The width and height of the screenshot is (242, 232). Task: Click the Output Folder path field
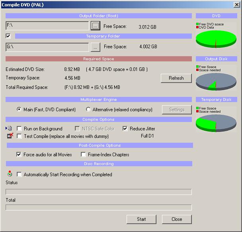47,26
